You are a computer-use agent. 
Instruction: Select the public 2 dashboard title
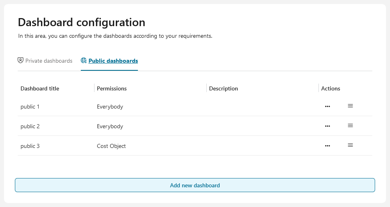click(30, 126)
